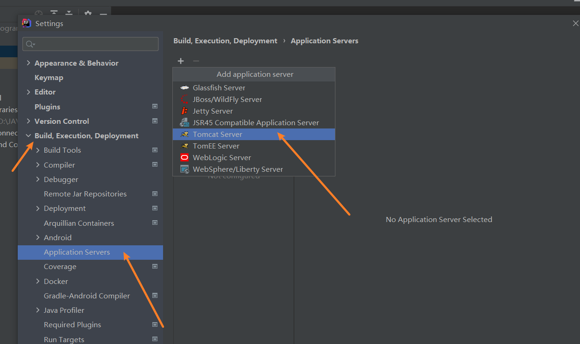Click project-level icon beside Deployment
580x344 pixels.
click(x=155, y=208)
